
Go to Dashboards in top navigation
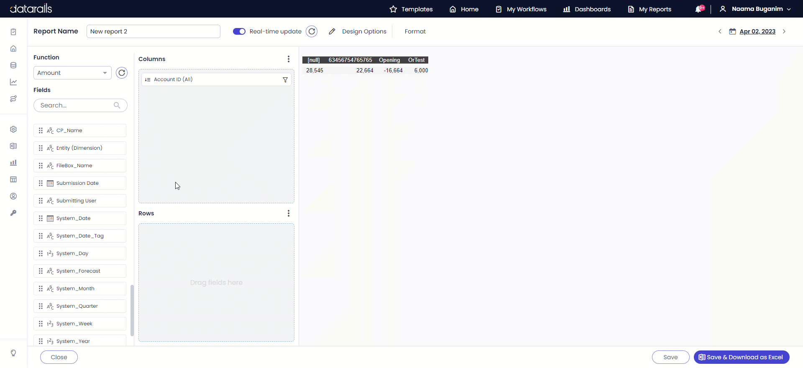click(x=587, y=9)
